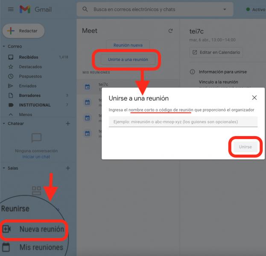Click Editar en Calendario button
This screenshot has width=266, height=256.
coord(216,52)
